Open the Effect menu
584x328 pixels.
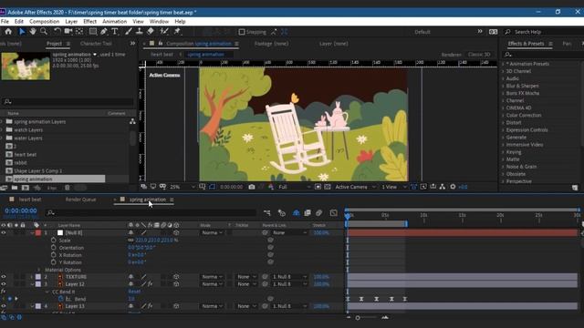click(89, 22)
